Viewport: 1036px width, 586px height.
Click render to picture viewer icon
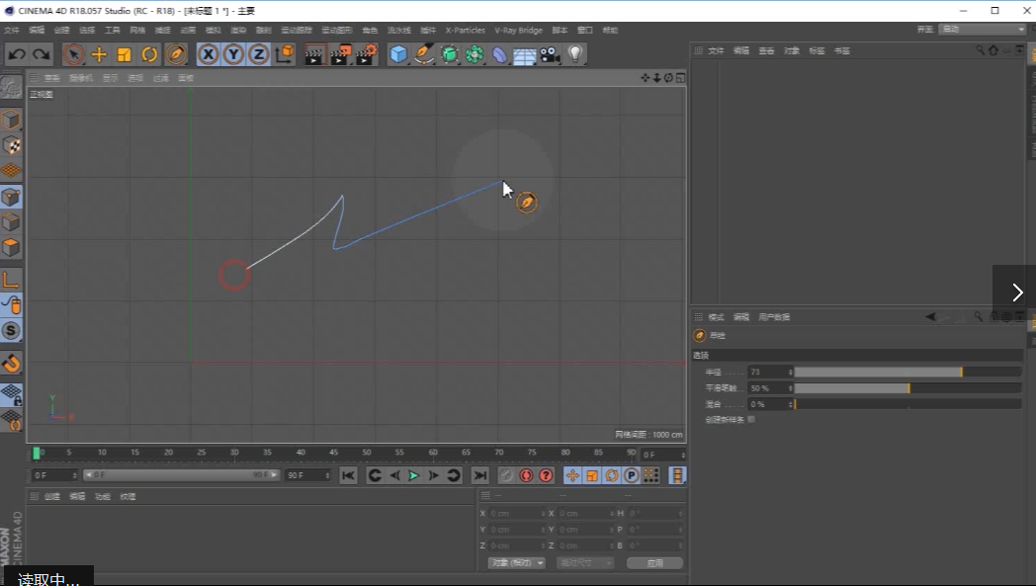(340, 54)
